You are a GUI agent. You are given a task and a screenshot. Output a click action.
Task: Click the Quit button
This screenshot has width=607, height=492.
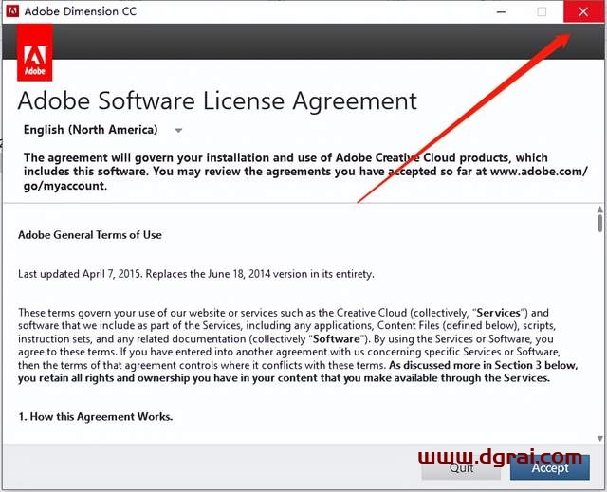coord(461,468)
